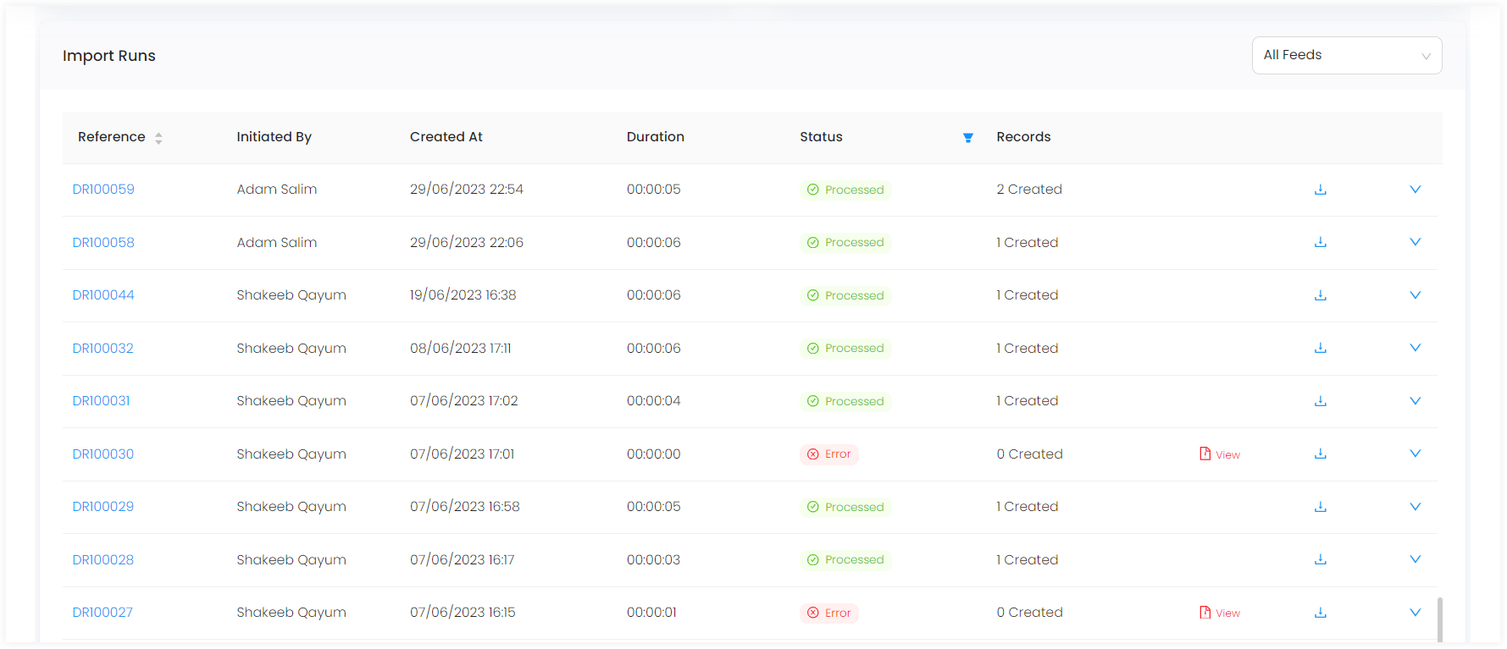Expand the DR100027 row details

tap(1415, 613)
